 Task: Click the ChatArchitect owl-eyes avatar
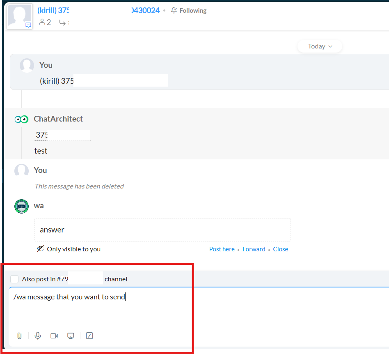pos(21,119)
